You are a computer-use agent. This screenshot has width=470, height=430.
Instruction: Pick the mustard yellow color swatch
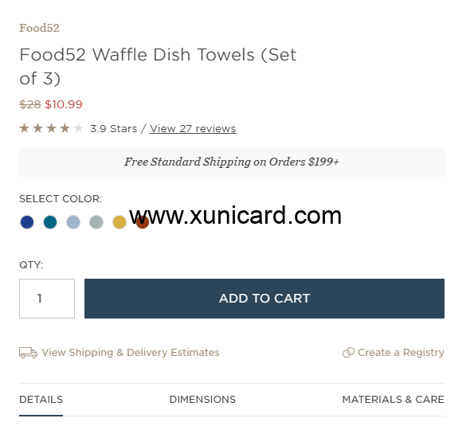[119, 222]
